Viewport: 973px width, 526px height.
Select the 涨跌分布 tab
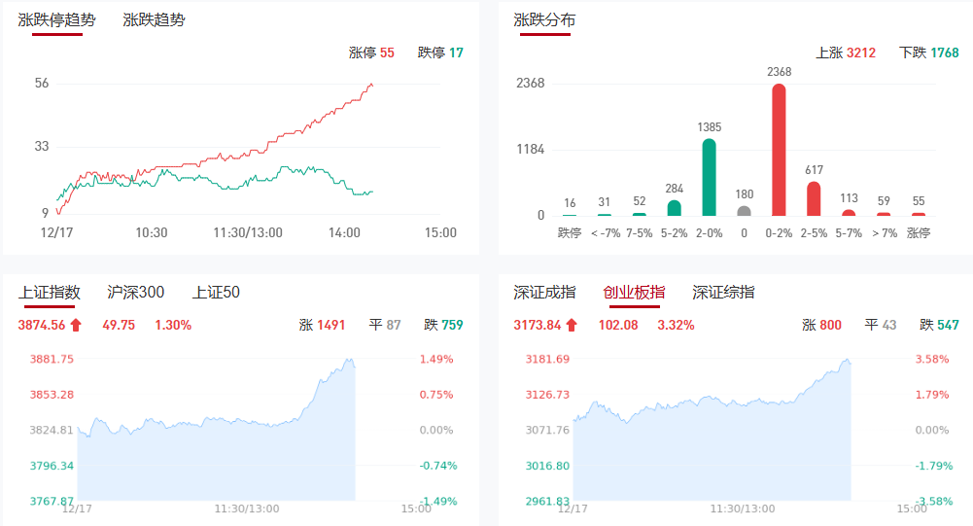pyautogui.click(x=544, y=19)
